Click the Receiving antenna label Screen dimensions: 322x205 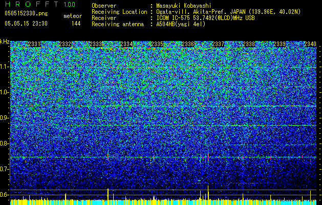coord(118,24)
